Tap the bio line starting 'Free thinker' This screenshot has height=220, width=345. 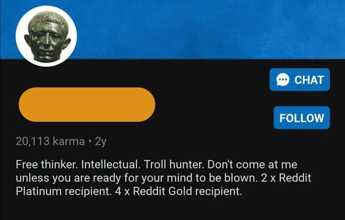coord(156,165)
